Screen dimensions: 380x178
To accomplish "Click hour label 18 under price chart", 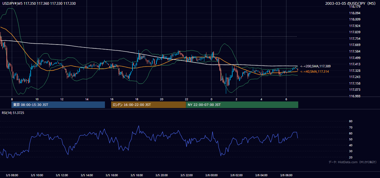I will click(136, 99).
